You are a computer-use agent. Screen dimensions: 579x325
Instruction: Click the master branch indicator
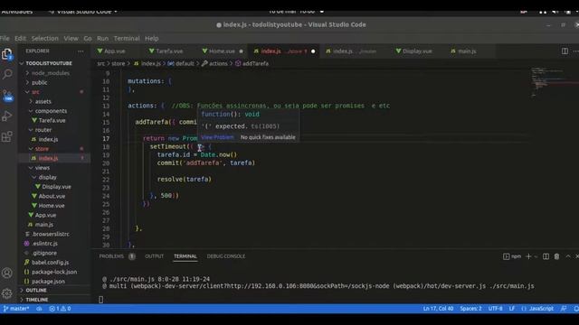coord(16,309)
